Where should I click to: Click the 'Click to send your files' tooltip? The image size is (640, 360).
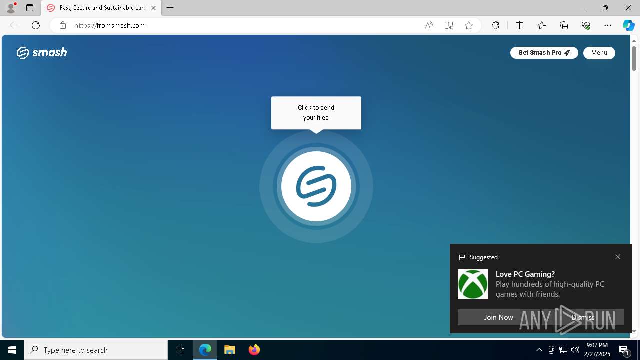316,113
